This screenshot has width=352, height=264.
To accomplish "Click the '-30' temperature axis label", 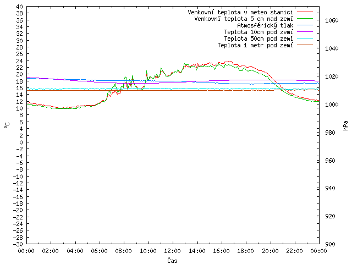I will 18,244.
